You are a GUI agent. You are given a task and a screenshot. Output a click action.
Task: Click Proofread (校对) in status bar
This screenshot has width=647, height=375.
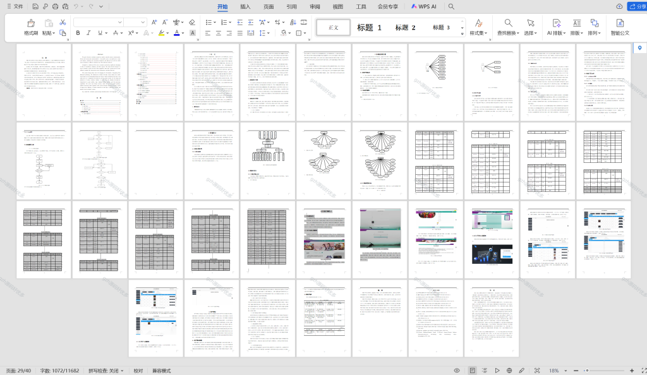[138, 371]
